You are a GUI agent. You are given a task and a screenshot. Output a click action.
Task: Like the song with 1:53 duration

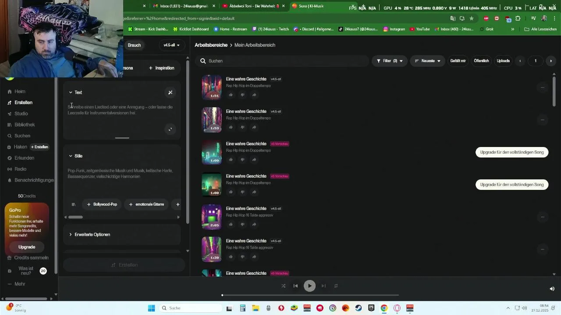point(231,127)
